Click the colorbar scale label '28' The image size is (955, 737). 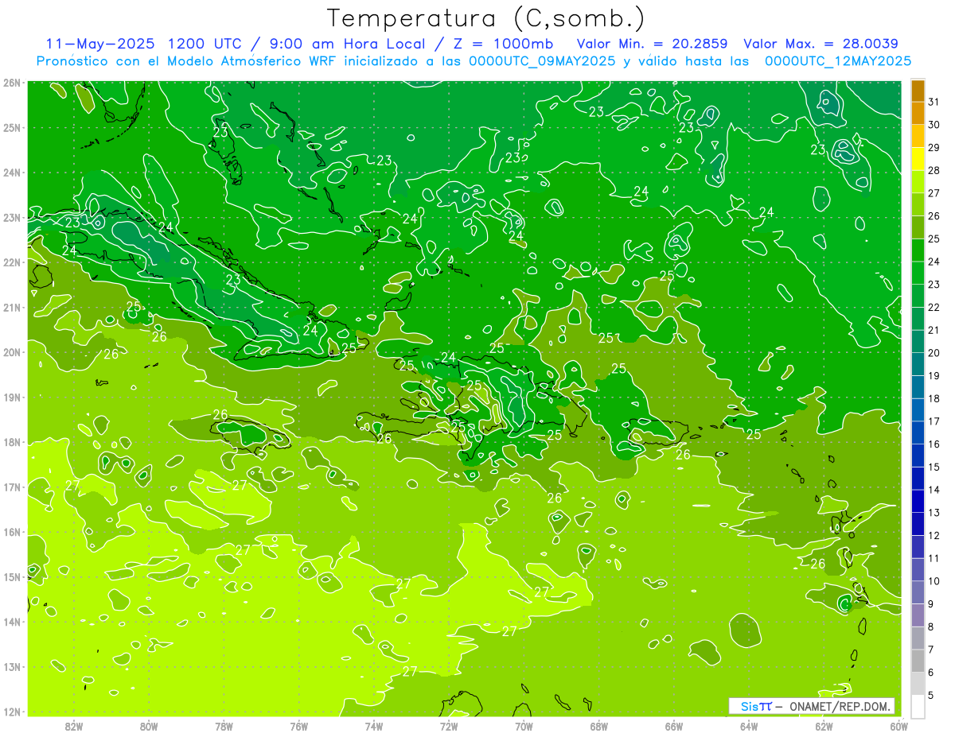point(934,171)
